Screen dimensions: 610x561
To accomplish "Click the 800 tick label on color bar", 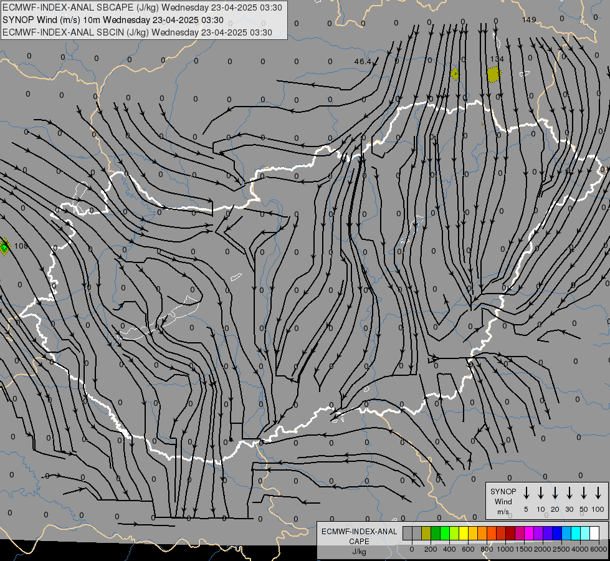I will 487,549.
